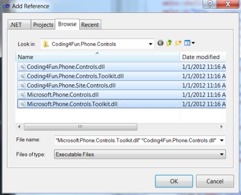Click the Microsoft.Phone.Controls.dll file icon
This screenshot has height=195, width=241.
pos(22,95)
